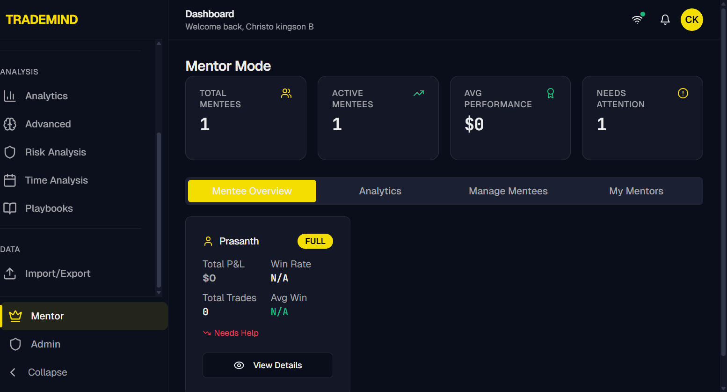Click mentee name Prasanth

239,241
